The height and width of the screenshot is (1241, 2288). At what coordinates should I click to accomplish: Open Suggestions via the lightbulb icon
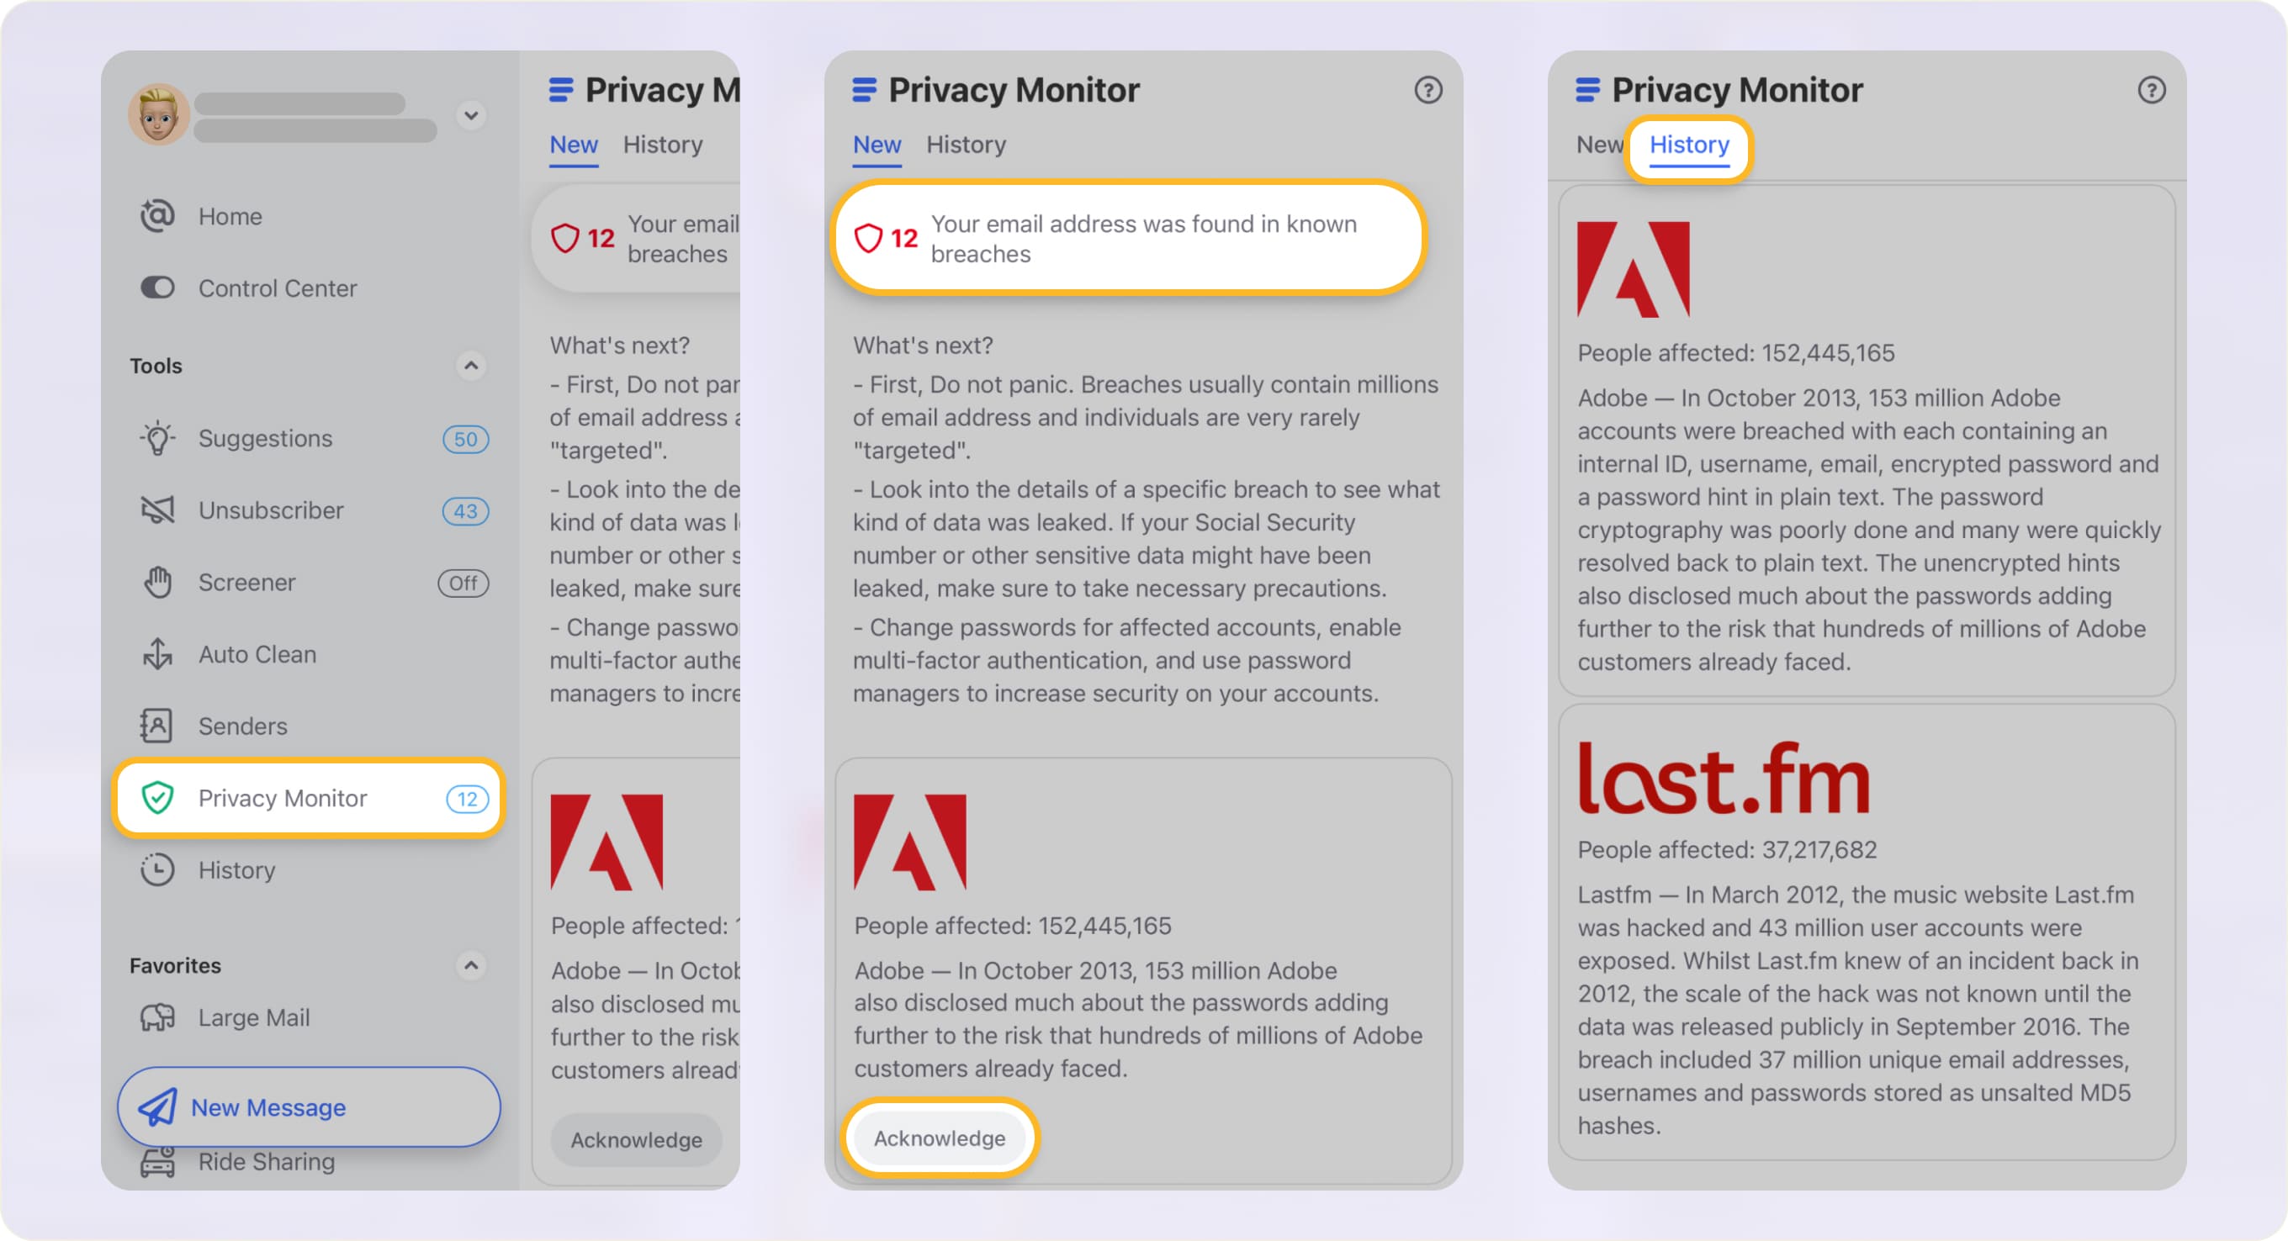pos(157,439)
